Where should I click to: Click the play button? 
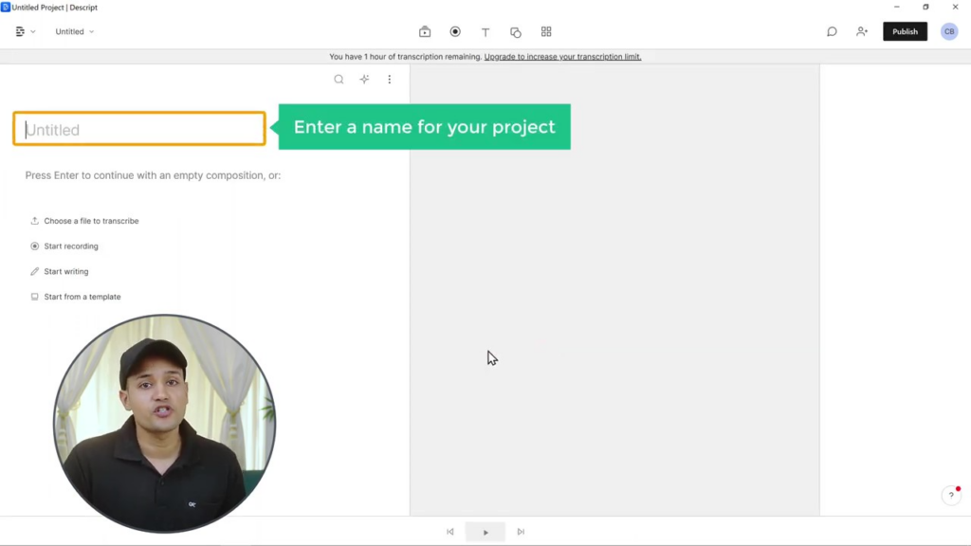pos(485,532)
